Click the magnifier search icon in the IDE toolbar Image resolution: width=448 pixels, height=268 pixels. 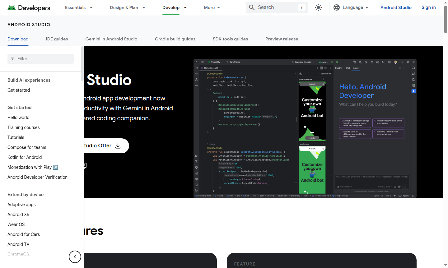point(383,62)
